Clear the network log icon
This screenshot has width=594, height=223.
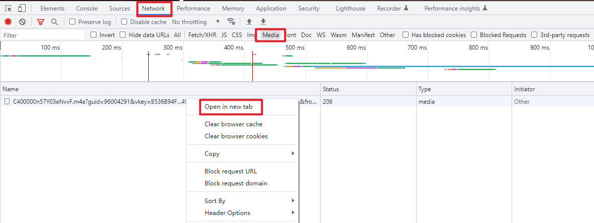22,22
